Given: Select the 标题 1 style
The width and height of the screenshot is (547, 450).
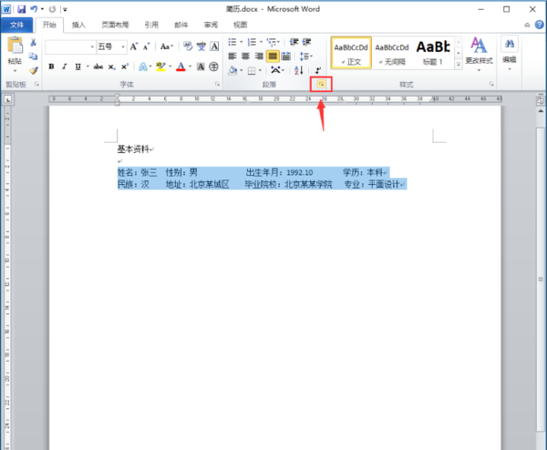Looking at the screenshot, I should tap(433, 53).
